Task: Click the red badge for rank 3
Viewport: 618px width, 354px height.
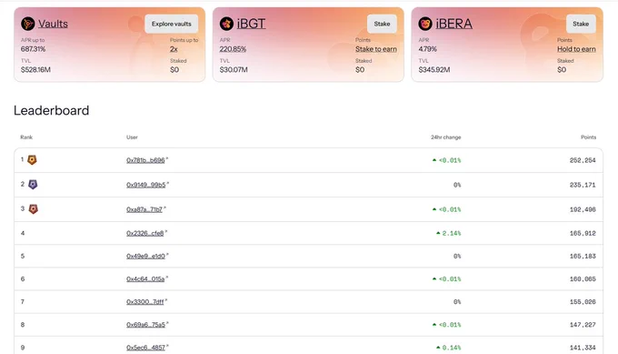Action: [33, 208]
